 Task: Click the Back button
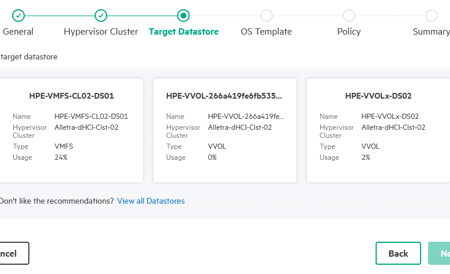(398, 253)
